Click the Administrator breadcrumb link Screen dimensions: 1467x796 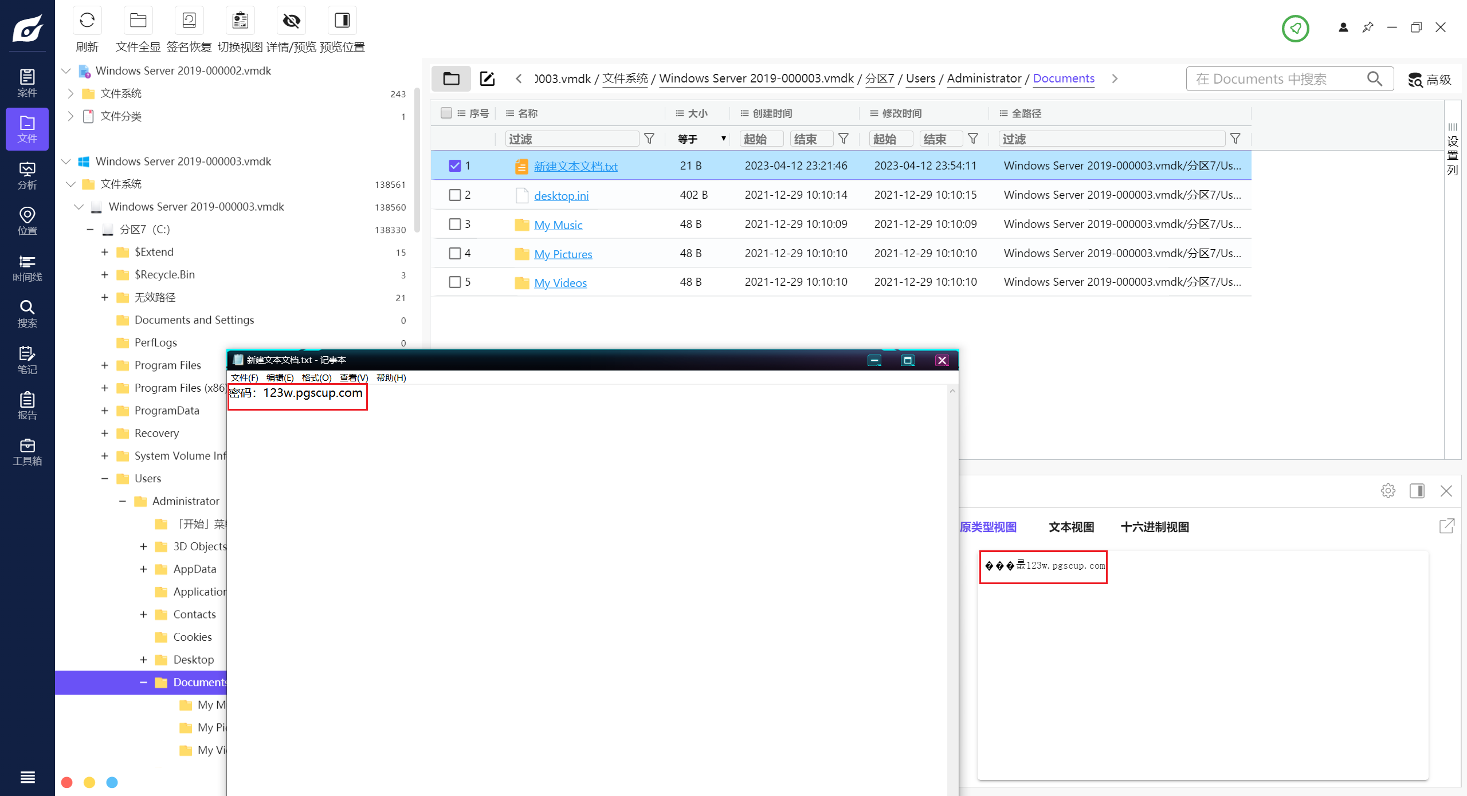pos(984,78)
